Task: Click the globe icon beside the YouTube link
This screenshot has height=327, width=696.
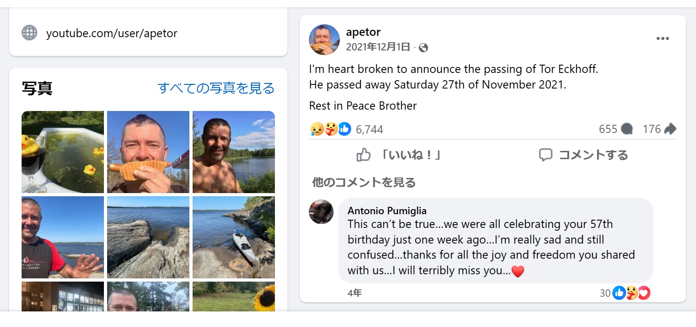Action: tap(29, 33)
